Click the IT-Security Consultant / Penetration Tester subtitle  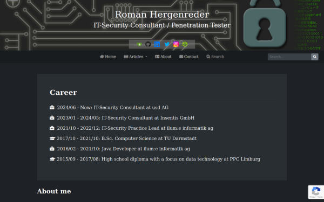click(x=162, y=25)
